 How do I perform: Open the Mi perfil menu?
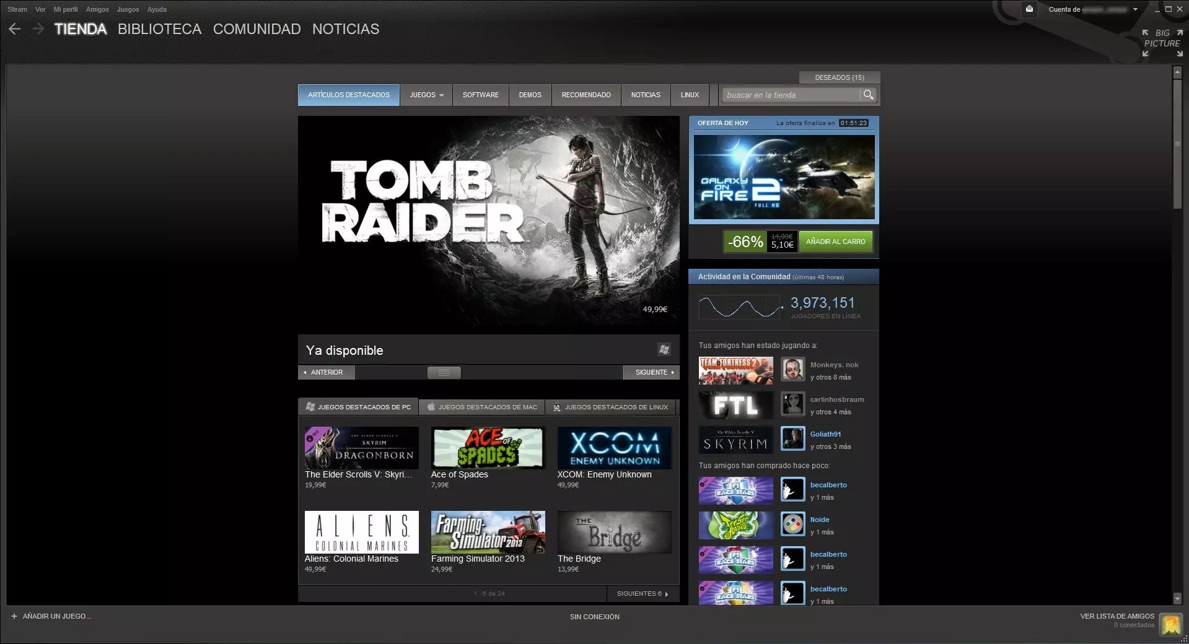[66, 9]
